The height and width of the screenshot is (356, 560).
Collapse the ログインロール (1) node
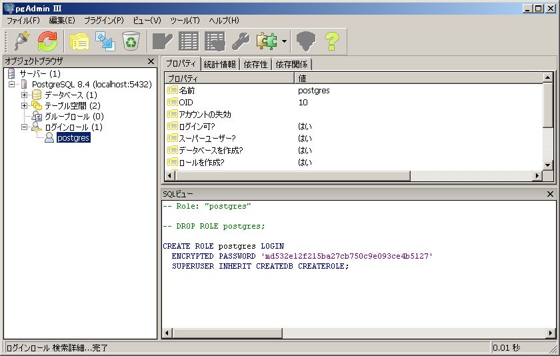(x=24, y=127)
